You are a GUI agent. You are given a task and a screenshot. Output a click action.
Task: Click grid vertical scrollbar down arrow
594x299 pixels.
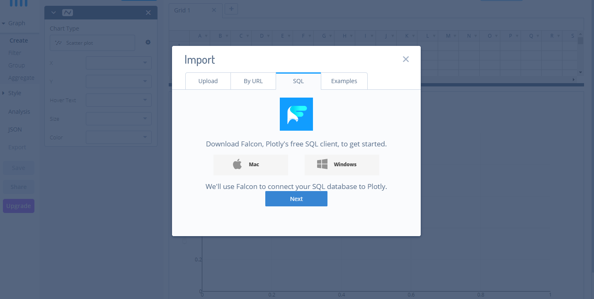pyautogui.click(x=580, y=72)
